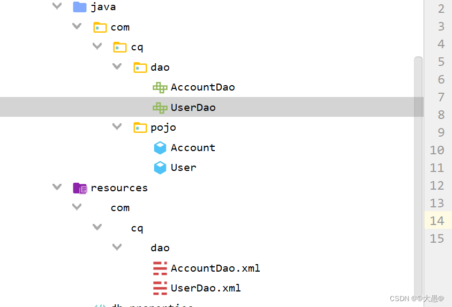Viewport: 452px width, 307px height.
Task: Click the blue java source folder icon
Action: pos(80,7)
